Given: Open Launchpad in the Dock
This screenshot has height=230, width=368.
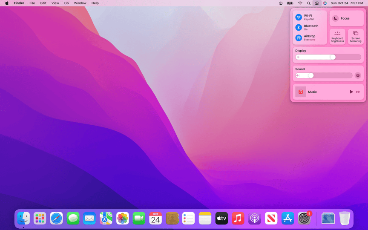Looking at the screenshot, I should pyautogui.click(x=40, y=218).
